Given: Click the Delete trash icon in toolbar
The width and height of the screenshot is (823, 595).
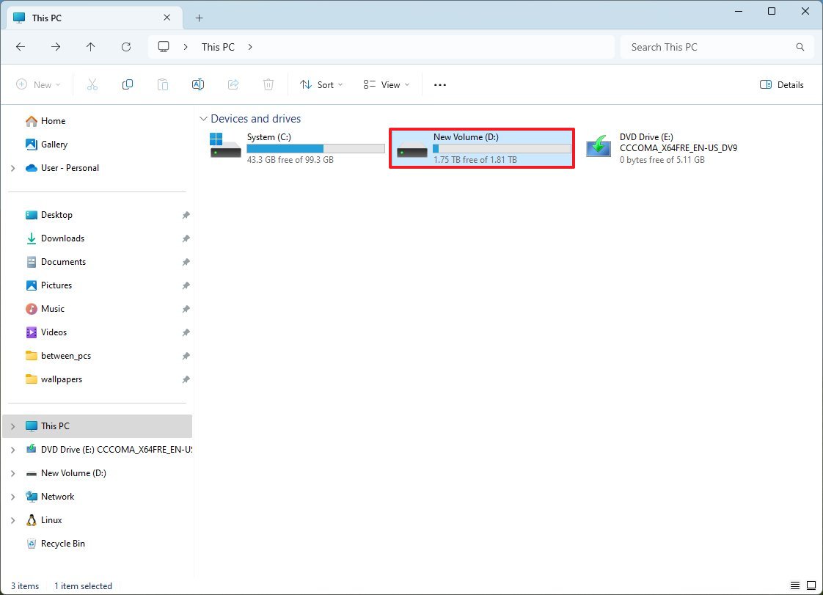Looking at the screenshot, I should 268,84.
